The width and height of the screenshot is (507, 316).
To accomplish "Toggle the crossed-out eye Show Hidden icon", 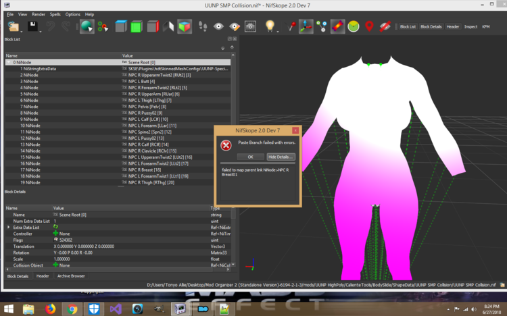I will pyautogui.click(x=385, y=26).
